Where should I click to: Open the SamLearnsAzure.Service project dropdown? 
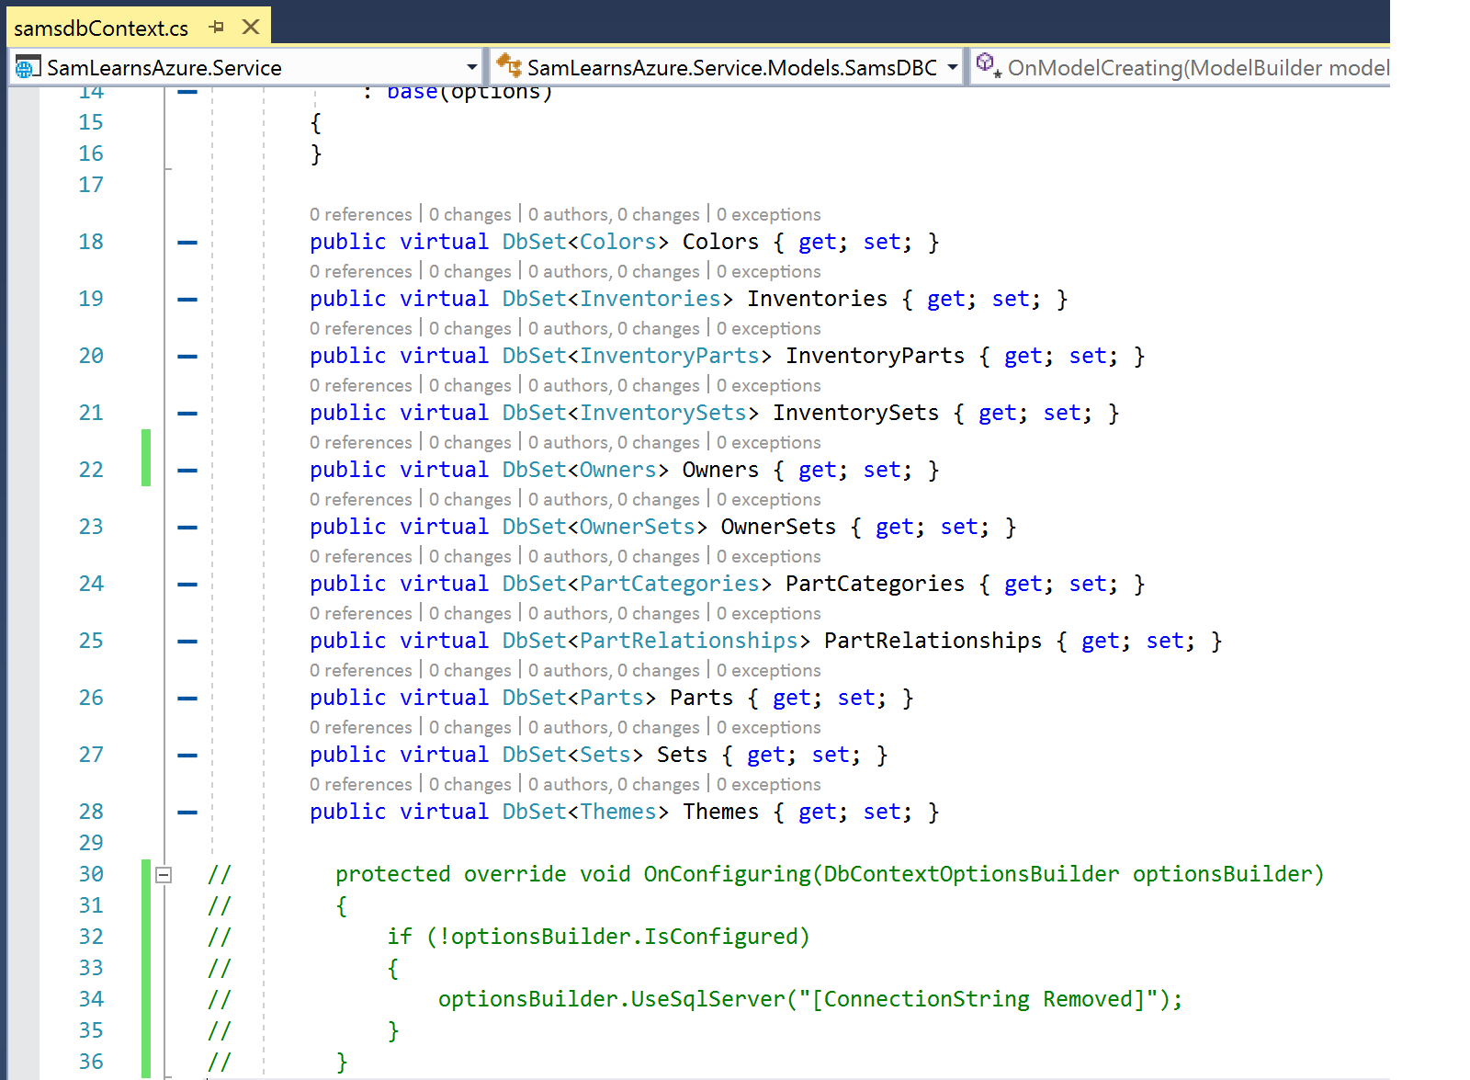point(471,67)
